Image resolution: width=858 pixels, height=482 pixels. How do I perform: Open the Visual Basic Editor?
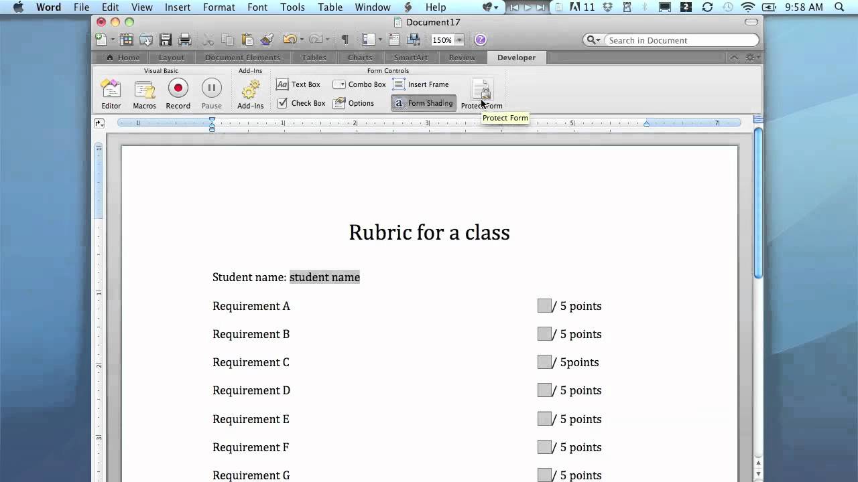pyautogui.click(x=111, y=94)
